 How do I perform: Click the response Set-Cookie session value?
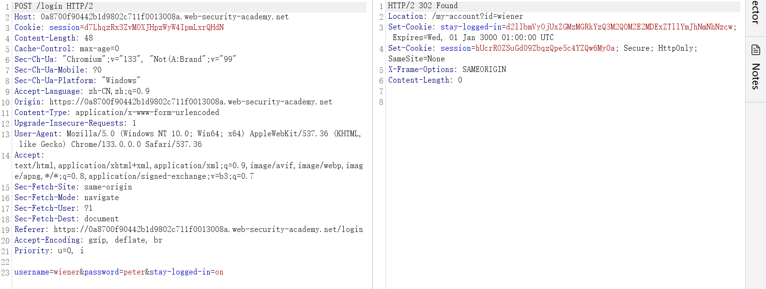pyautogui.click(x=545, y=48)
